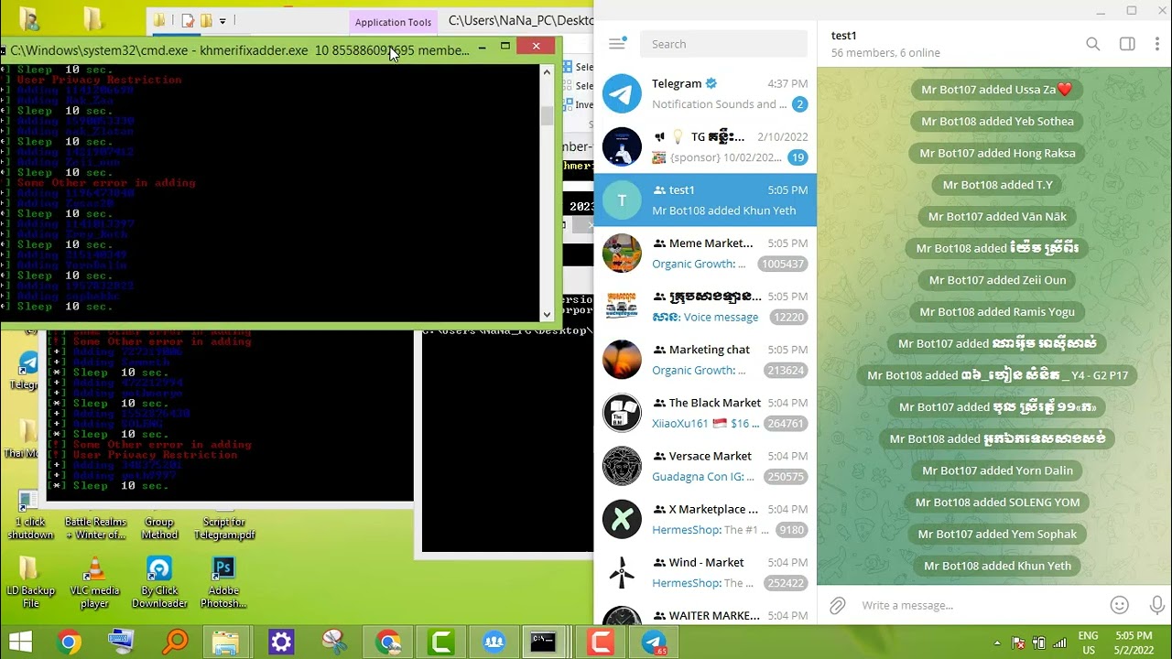Open the X Marketplace group
The image size is (1172, 659).
[x=705, y=519]
